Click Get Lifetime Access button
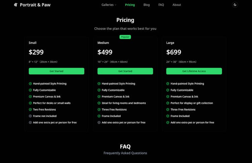This screenshot has width=252, height=163. pyautogui.click(x=194, y=71)
